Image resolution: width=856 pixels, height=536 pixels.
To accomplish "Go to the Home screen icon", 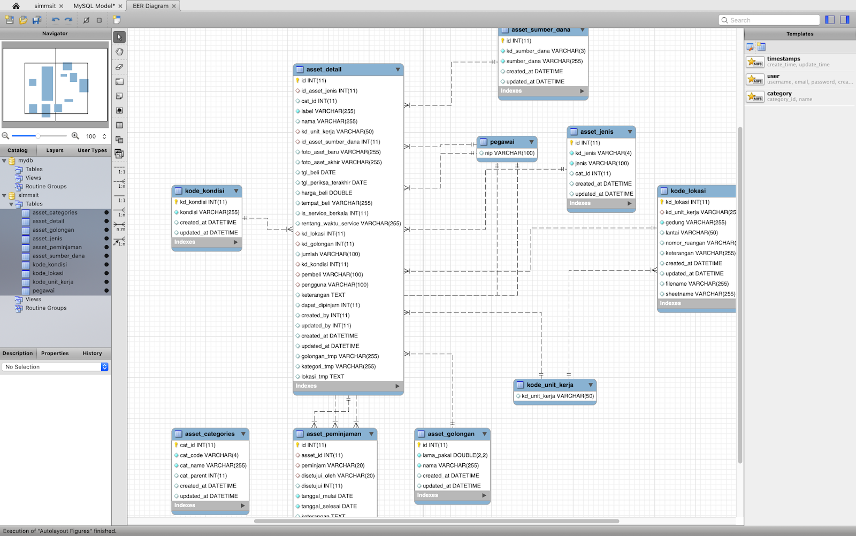I will click(x=16, y=6).
